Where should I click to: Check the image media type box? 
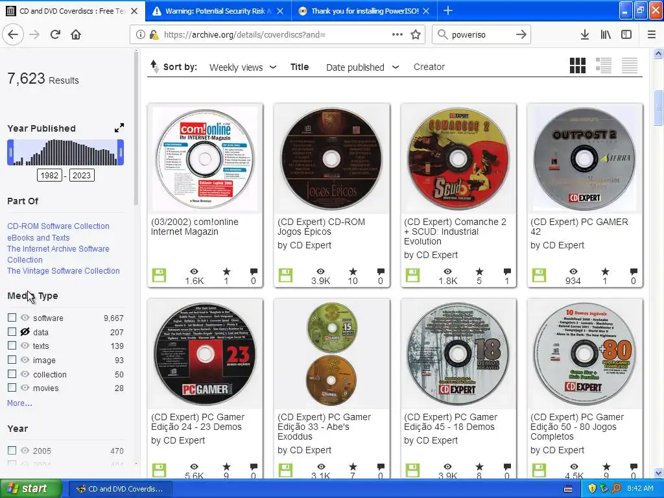(x=12, y=359)
